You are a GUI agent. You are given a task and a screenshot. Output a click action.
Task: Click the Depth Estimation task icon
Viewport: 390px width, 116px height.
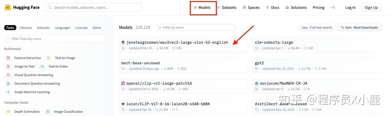[8, 111]
